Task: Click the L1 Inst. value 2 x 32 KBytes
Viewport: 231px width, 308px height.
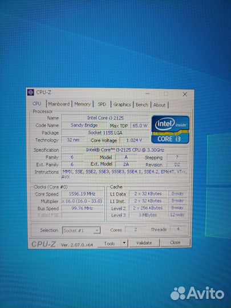Action: click(x=148, y=201)
